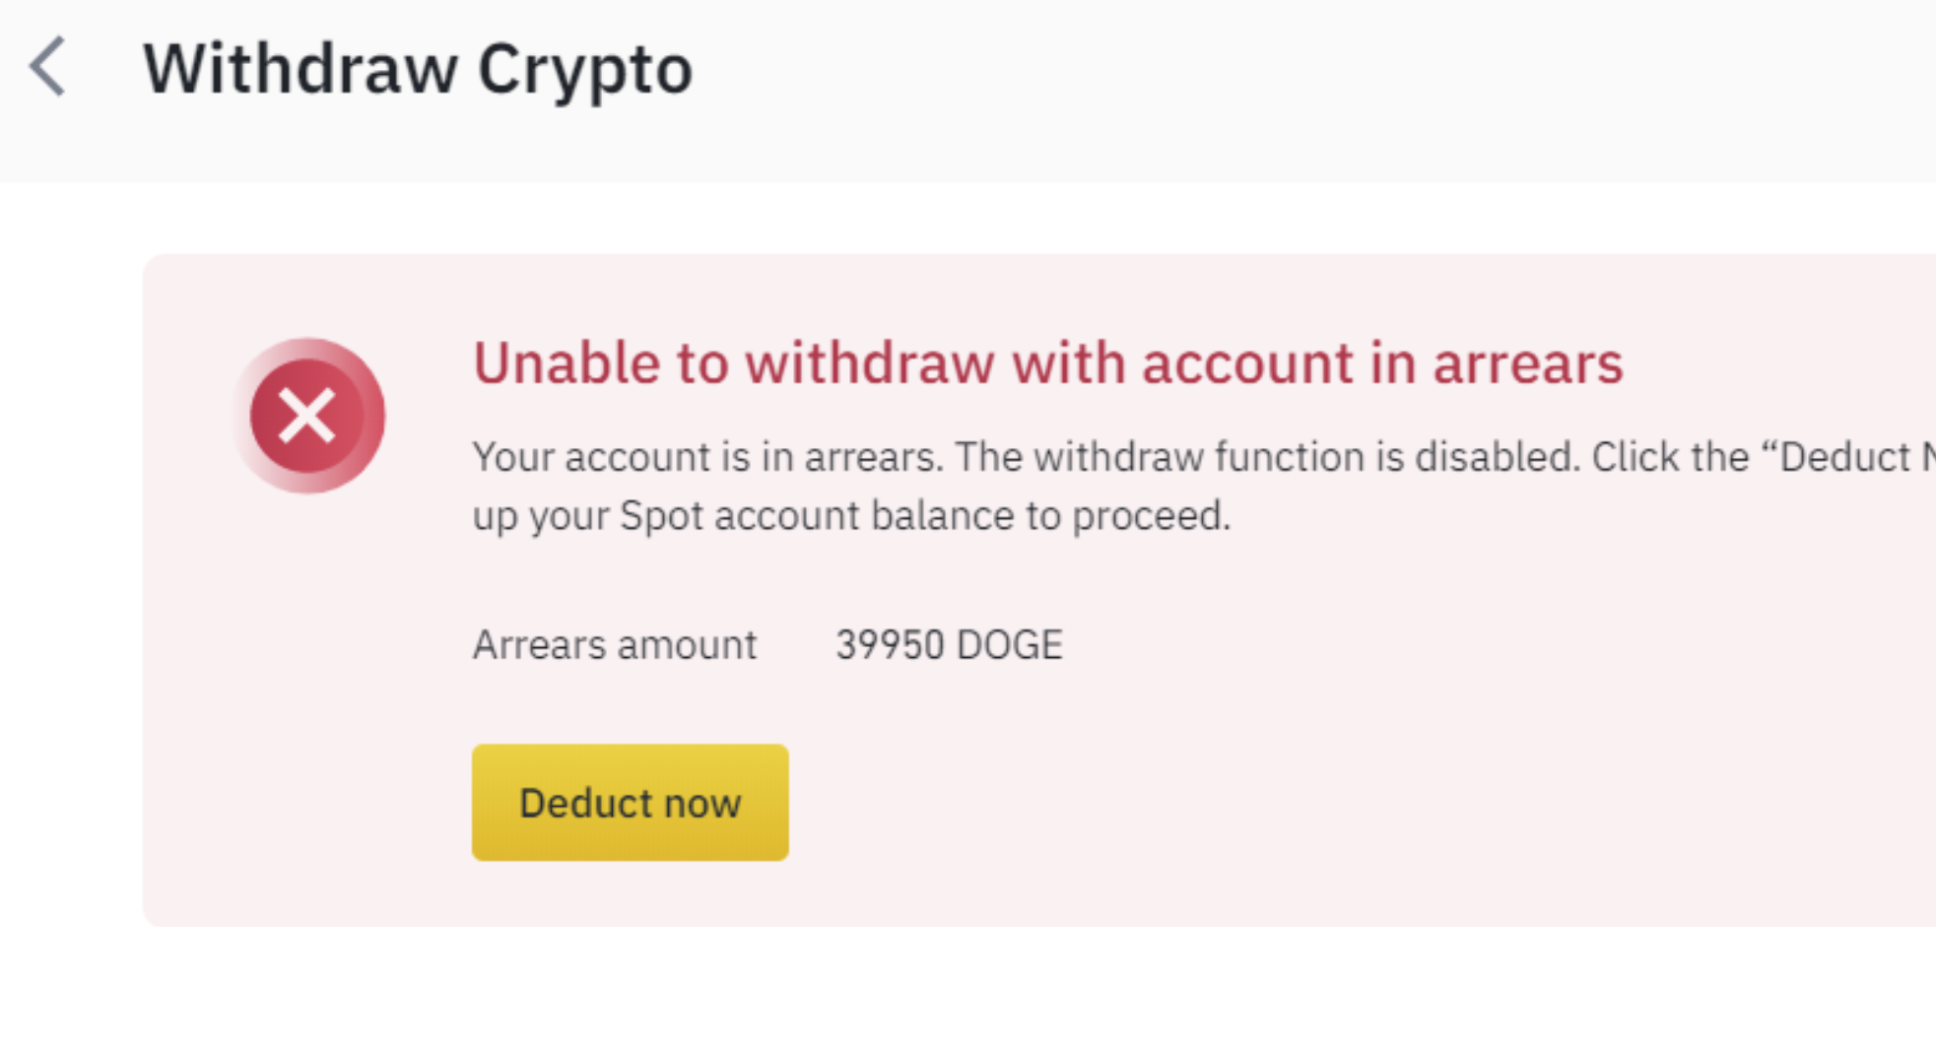Screen dimensions: 1936x1048
Task: Click the word 'withdraw' in red heading
Action: 870,362
